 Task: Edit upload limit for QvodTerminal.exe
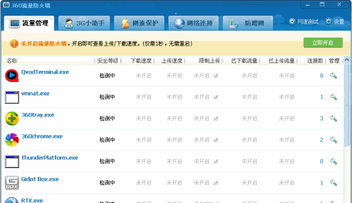pos(216,76)
